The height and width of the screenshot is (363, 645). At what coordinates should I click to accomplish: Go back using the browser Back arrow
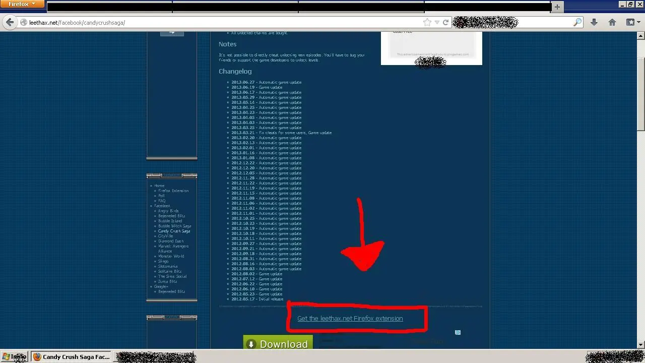(10, 22)
